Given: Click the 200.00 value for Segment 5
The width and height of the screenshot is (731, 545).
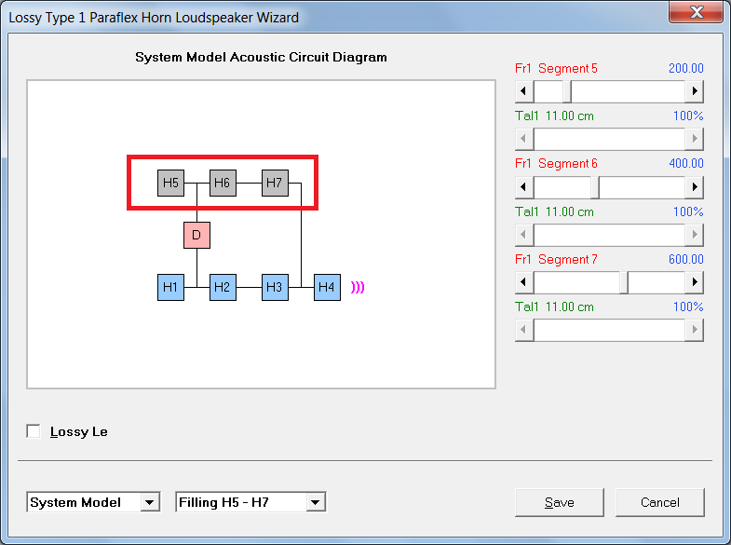Looking at the screenshot, I should pyautogui.click(x=685, y=68).
